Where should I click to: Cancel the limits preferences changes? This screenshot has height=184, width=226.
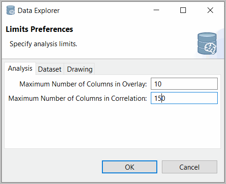point(190,167)
